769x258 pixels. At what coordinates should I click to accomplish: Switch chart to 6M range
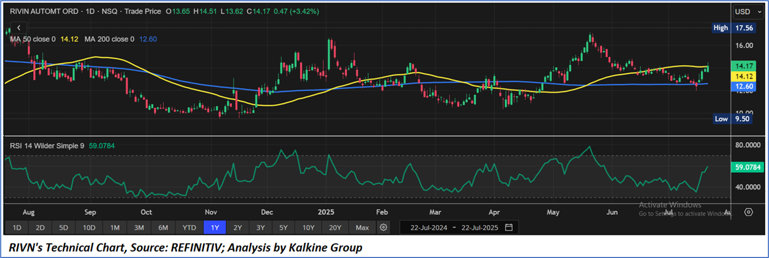click(163, 227)
